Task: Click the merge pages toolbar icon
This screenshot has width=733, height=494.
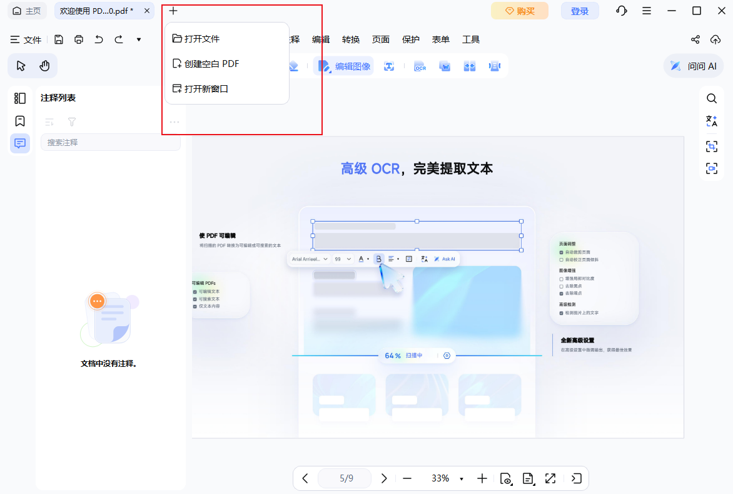Action: (469, 66)
